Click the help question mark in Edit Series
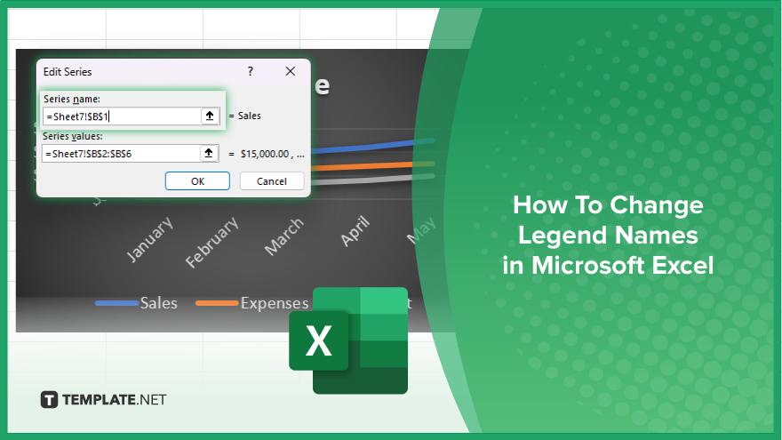Screen dimensions: 782x440 (x=251, y=71)
